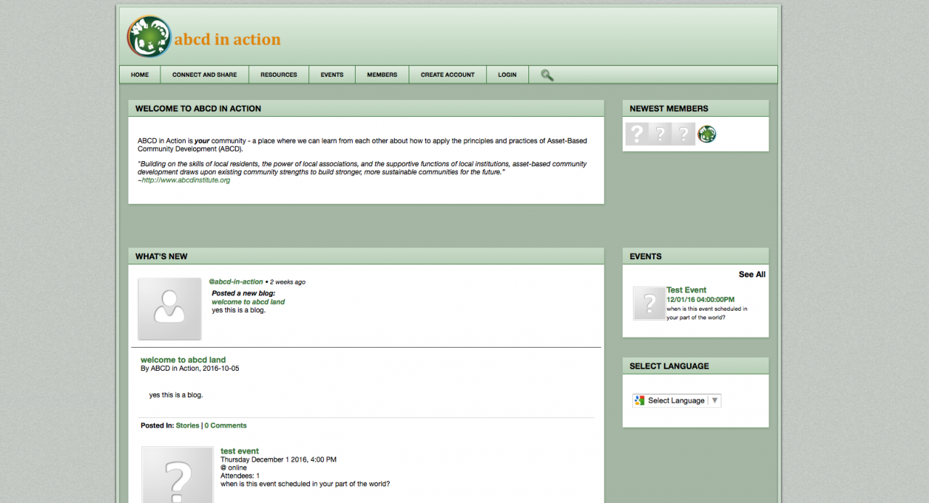The width and height of the screenshot is (929, 503).
Task: Click the Google Translate icon in language widget
Action: [x=639, y=401]
